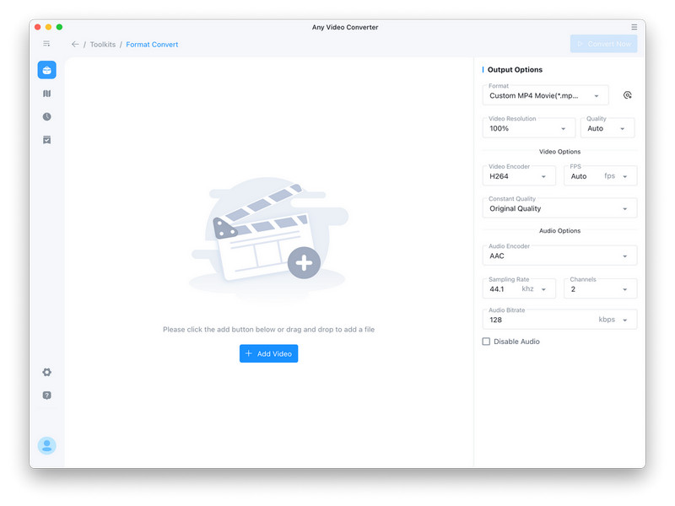This screenshot has width=675, height=506.
Task: Maximize the window with the green button
Action: tap(59, 27)
